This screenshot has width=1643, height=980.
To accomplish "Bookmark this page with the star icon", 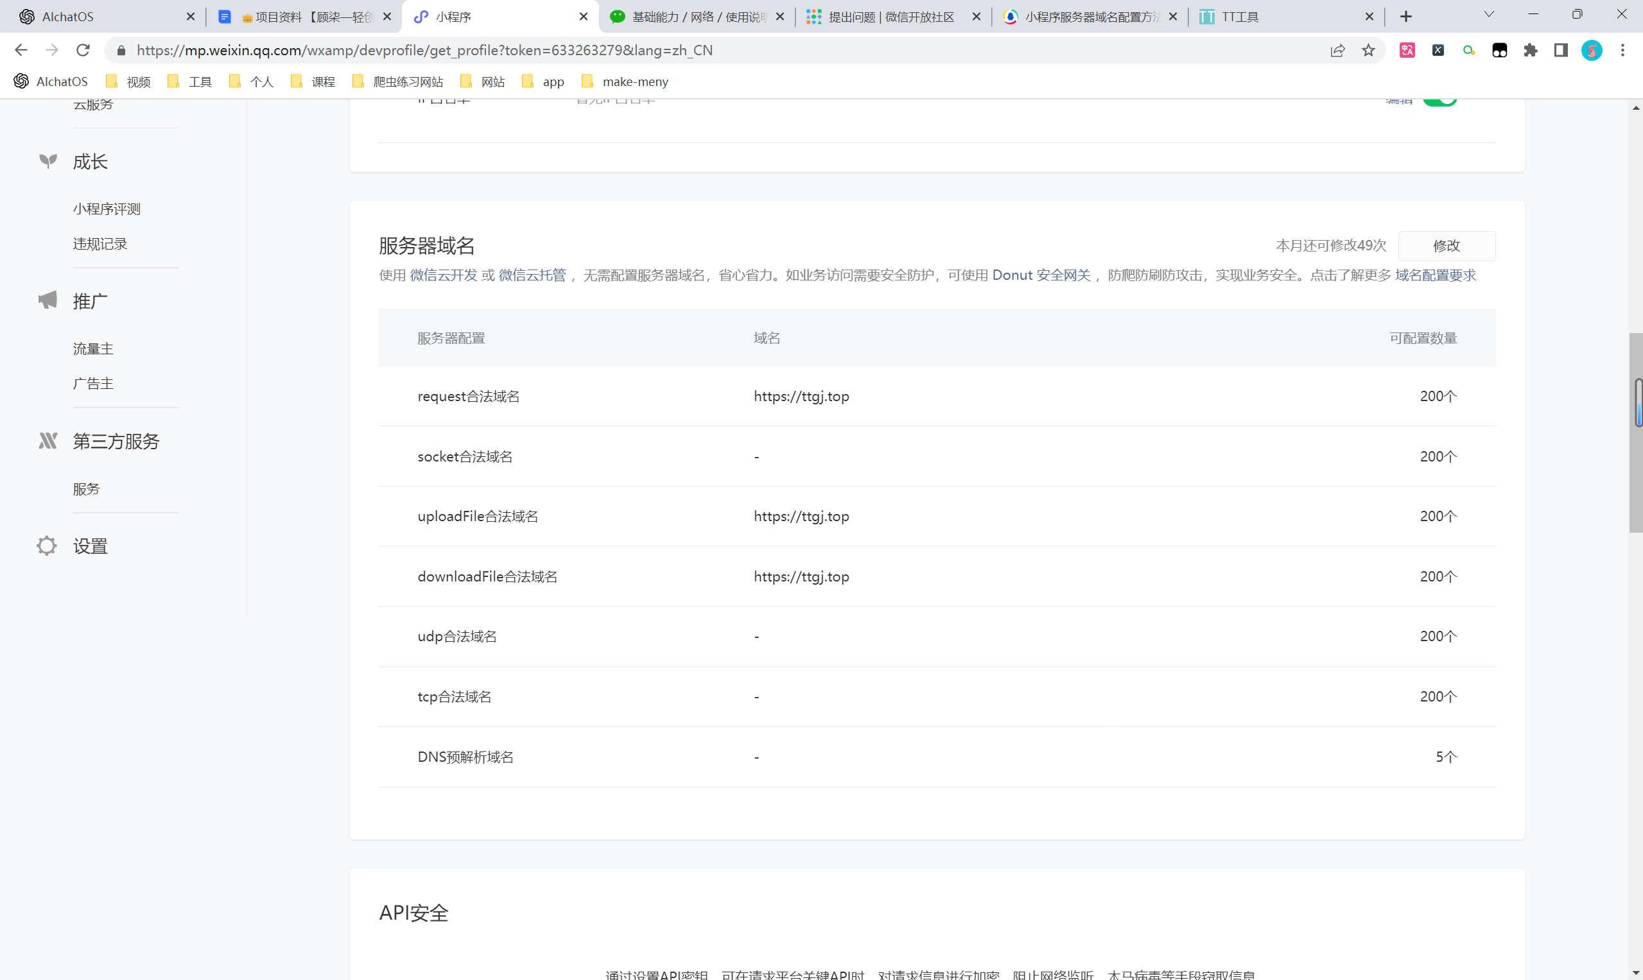I will pos(1368,50).
